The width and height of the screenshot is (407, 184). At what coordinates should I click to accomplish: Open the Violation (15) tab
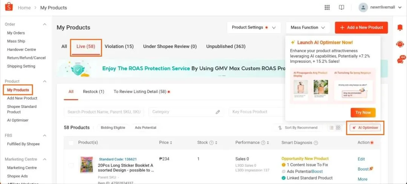coord(119,47)
